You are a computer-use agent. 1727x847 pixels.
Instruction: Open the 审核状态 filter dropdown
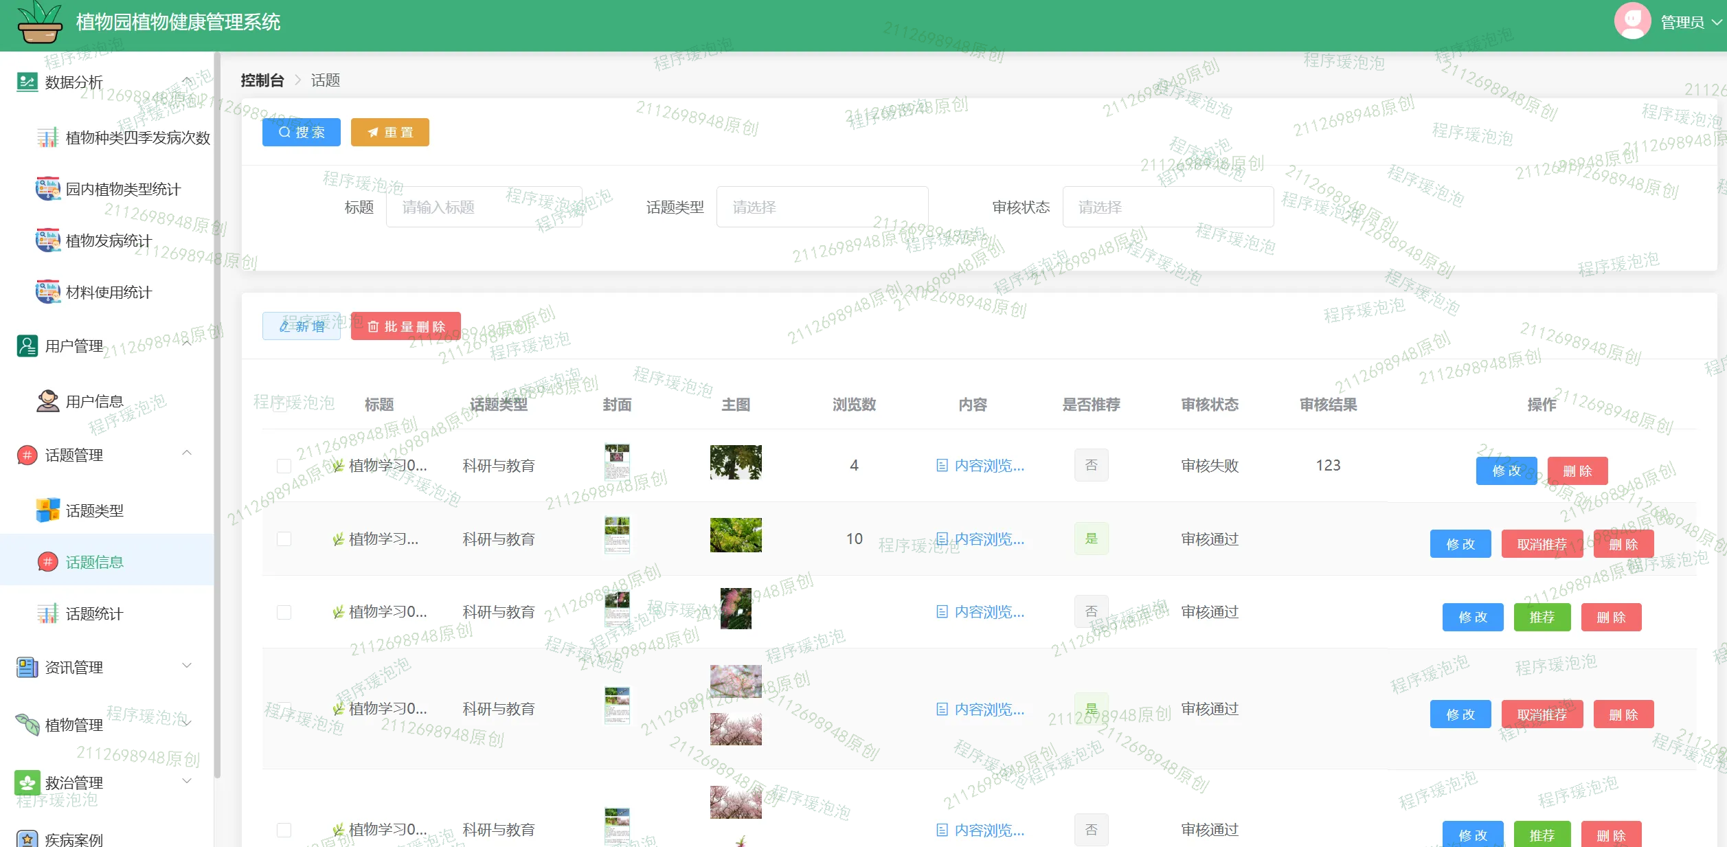(1167, 207)
